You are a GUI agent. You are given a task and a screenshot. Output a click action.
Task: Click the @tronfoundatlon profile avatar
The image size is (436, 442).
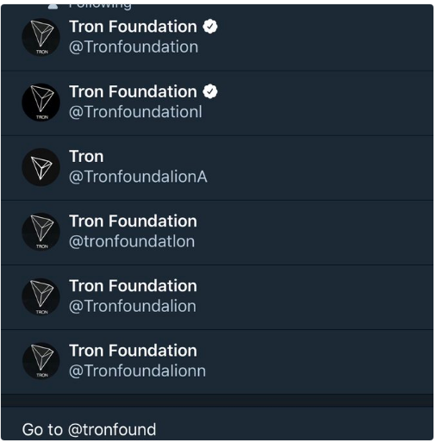pyautogui.click(x=41, y=232)
